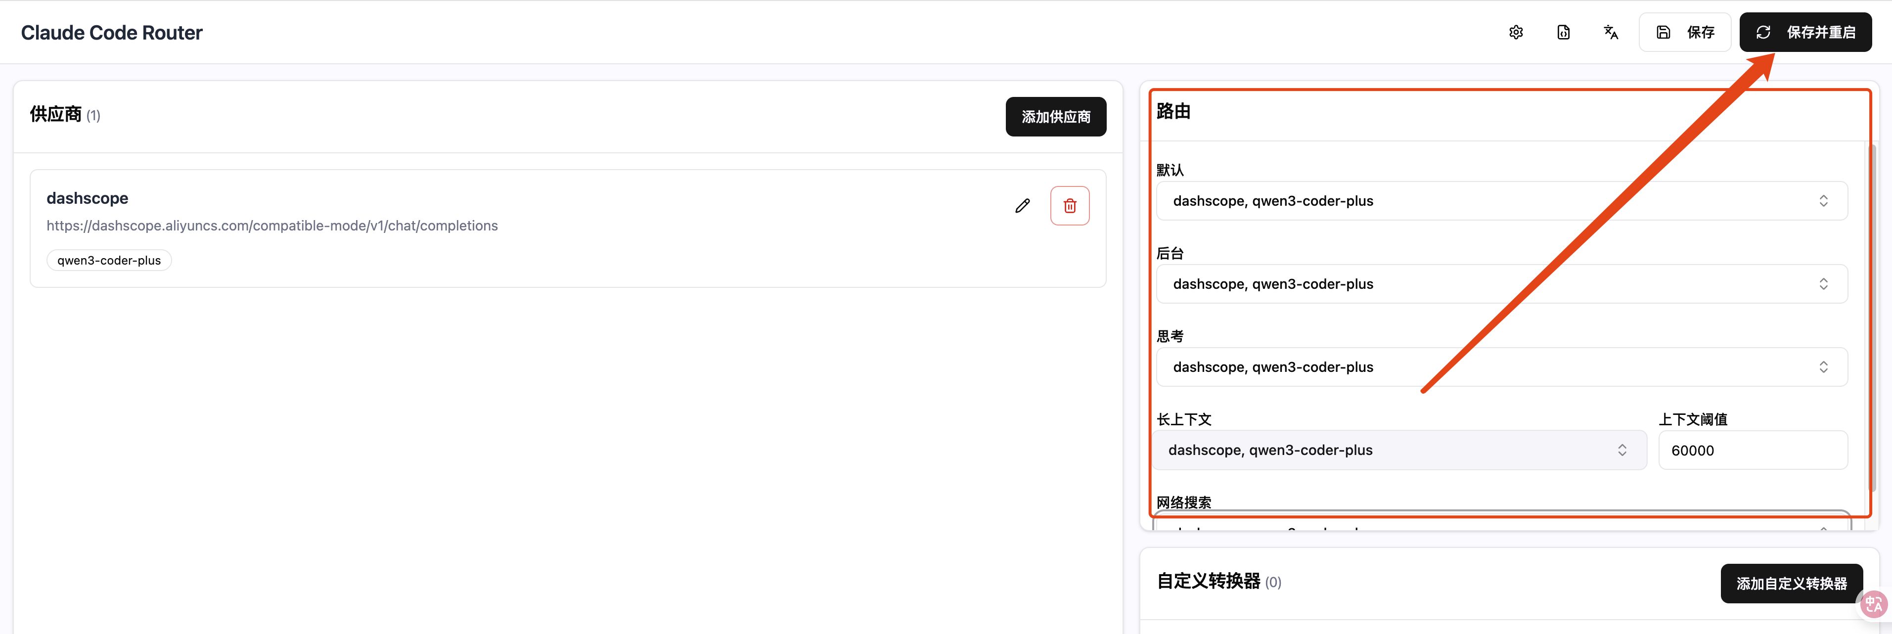Click the router panel vertical scrollbar

pos(1873,316)
